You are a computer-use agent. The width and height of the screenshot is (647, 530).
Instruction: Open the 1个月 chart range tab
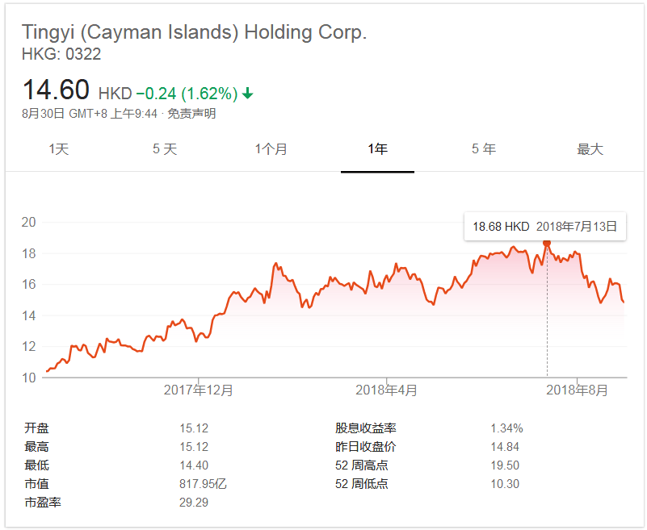pyautogui.click(x=271, y=149)
